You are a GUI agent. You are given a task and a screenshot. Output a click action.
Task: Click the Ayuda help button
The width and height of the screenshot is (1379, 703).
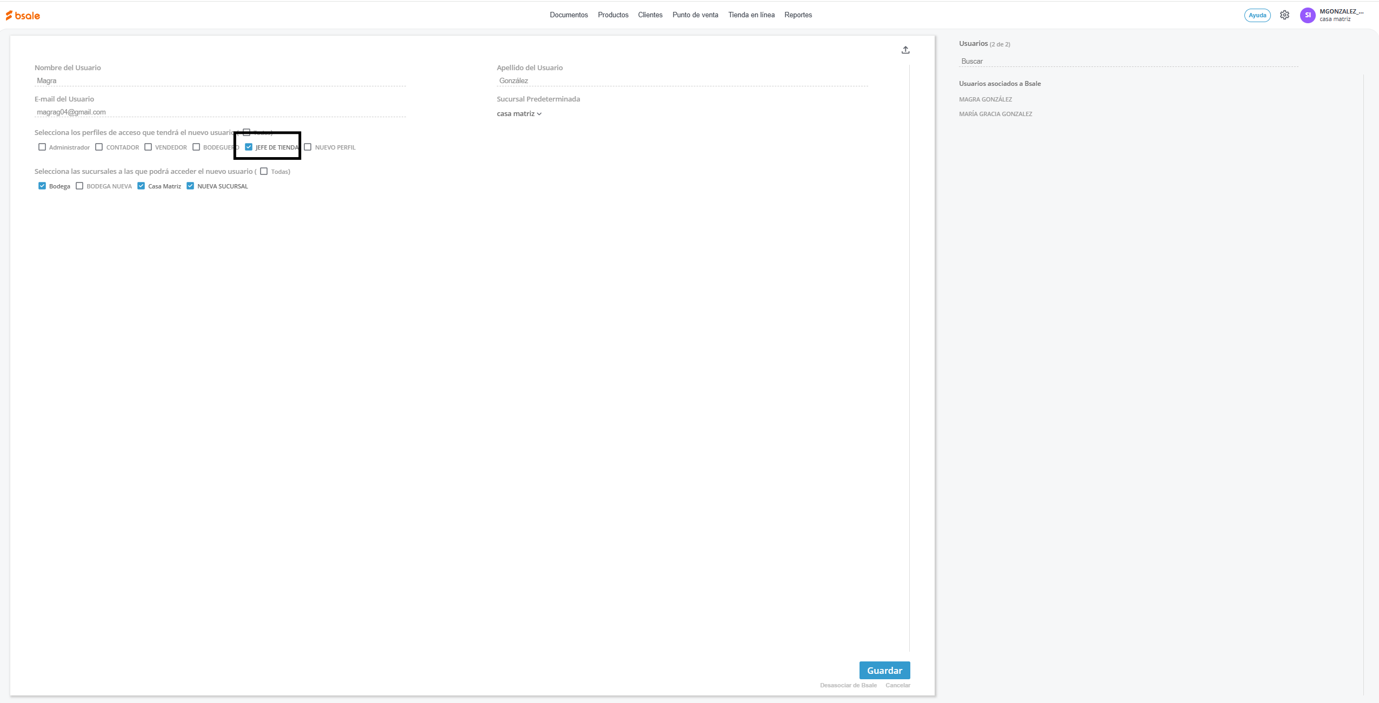(x=1257, y=15)
